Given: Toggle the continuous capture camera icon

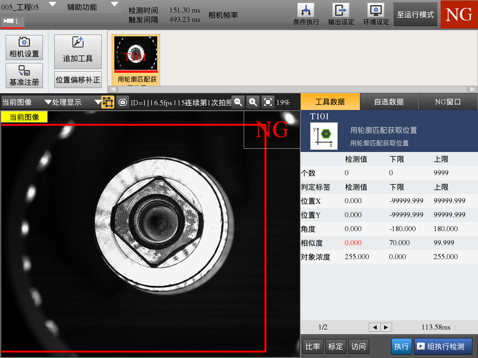Looking at the screenshot, I should 122,102.
